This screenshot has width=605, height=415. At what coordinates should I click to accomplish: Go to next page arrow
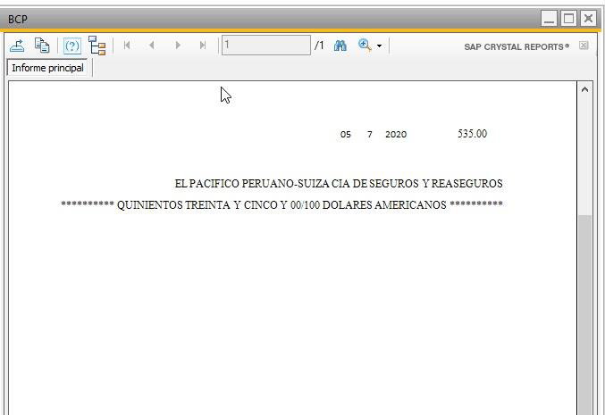[178, 46]
